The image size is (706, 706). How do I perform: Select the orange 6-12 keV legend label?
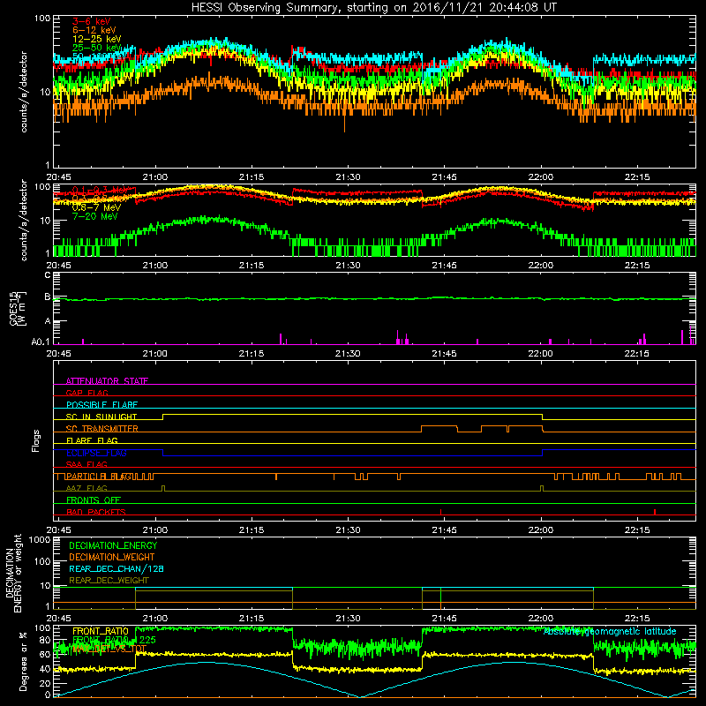pos(94,30)
